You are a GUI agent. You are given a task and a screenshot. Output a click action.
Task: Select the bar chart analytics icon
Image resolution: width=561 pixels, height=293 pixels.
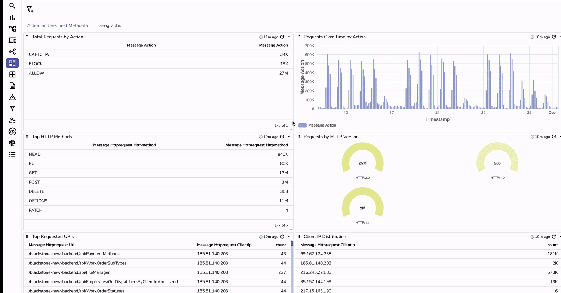click(x=12, y=17)
